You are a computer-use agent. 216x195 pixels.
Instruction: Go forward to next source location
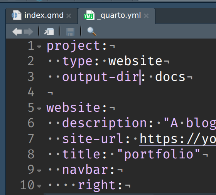[x=29, y=32]
